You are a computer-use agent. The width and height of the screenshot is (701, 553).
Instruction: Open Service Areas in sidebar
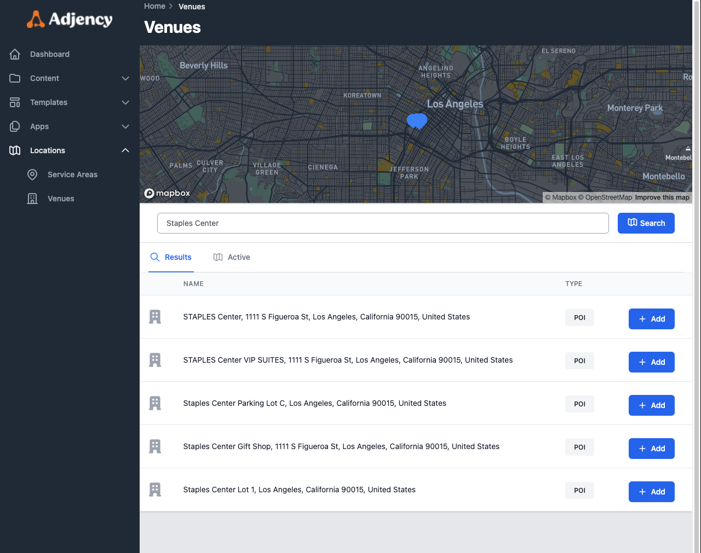tap(72, 174)
